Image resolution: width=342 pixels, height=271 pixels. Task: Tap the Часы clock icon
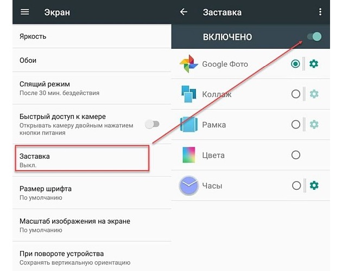[189, 185]
